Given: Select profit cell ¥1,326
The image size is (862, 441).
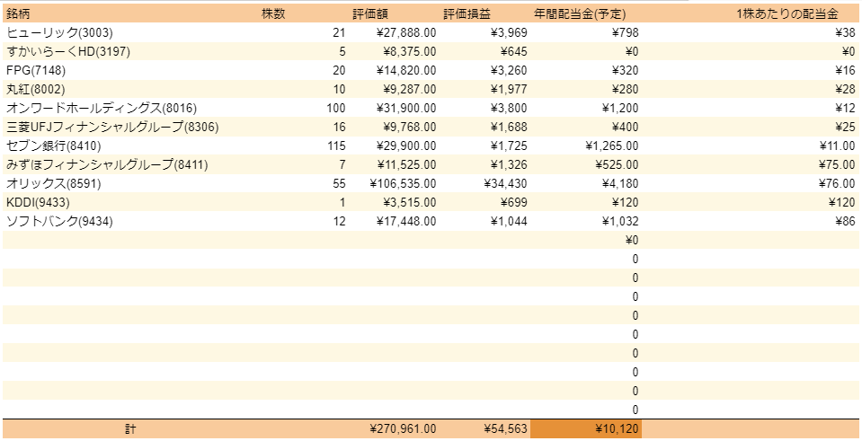Looking at the screenshot, I should (x=509, y=164).
